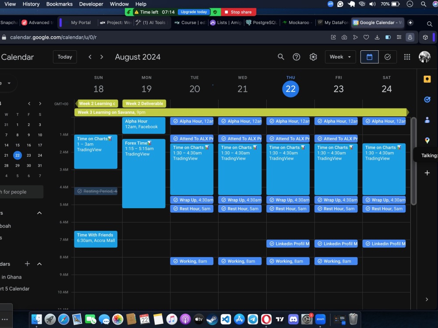Screen dimensions: 438x328
Task: Click the Today button
Action: point(65,57)
